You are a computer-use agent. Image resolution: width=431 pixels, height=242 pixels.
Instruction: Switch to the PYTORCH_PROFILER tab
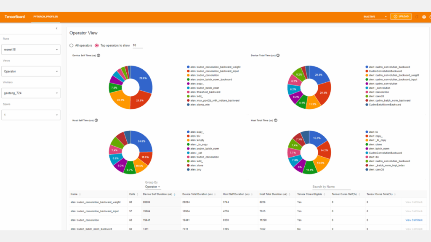45,17
